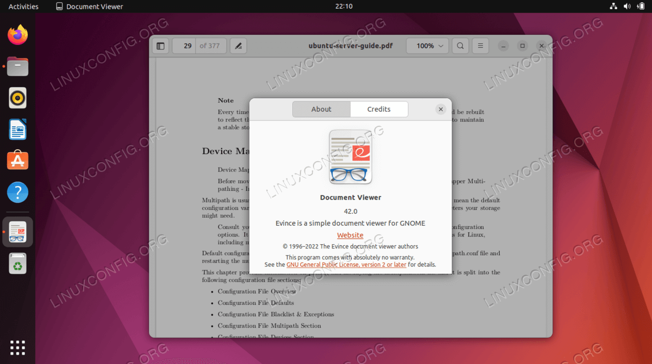Click the page number field showing 29

pyautogui.click(x=184, y=46)
